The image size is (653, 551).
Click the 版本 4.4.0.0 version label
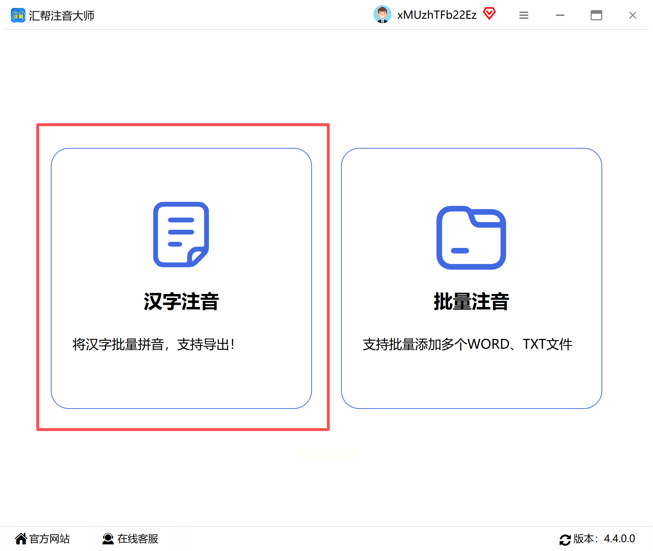[x=604, y=539]
